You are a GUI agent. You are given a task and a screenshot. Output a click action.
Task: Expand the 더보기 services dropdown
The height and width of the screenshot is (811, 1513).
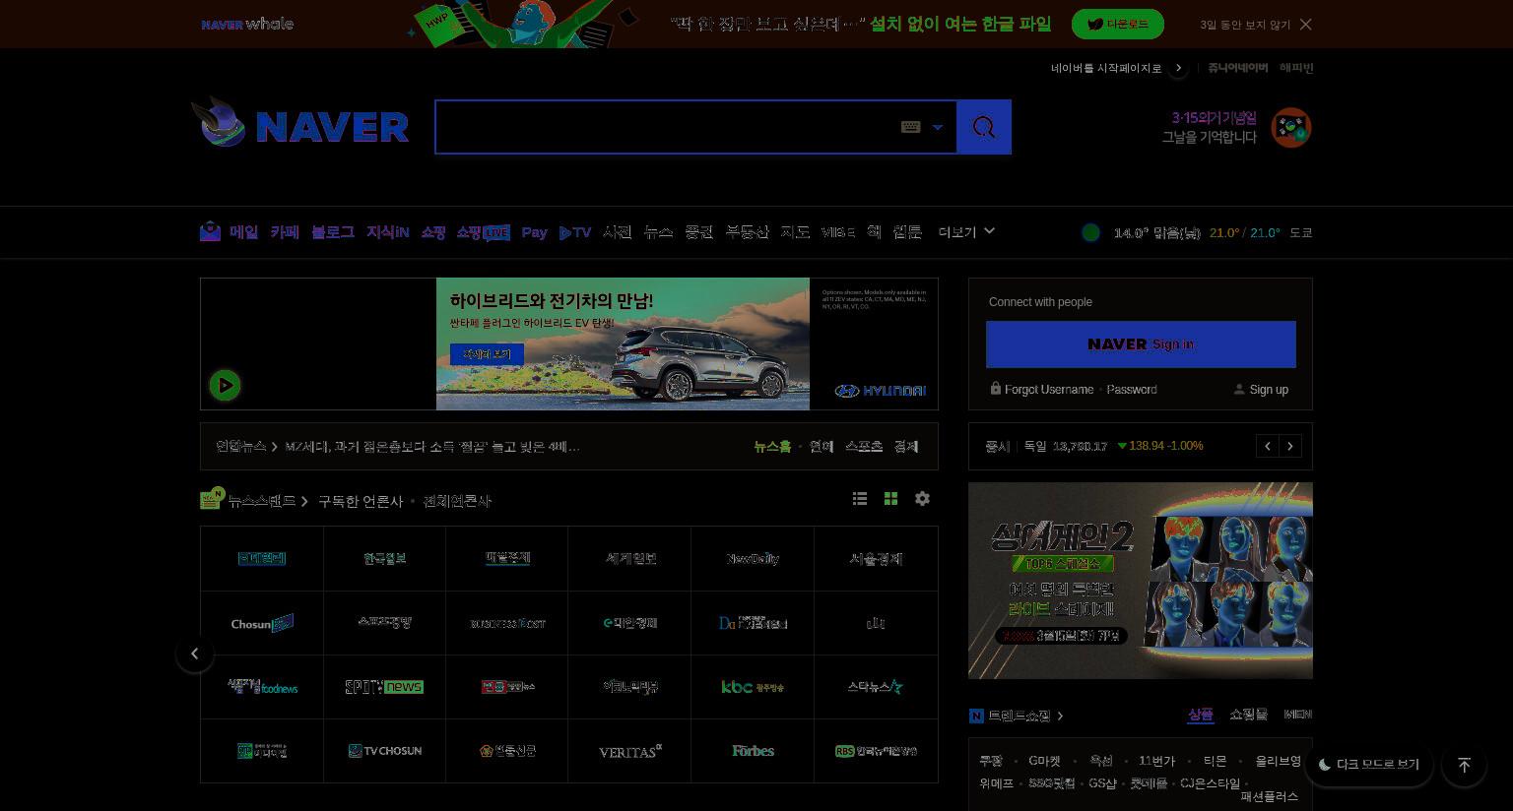tap(966, 232)
